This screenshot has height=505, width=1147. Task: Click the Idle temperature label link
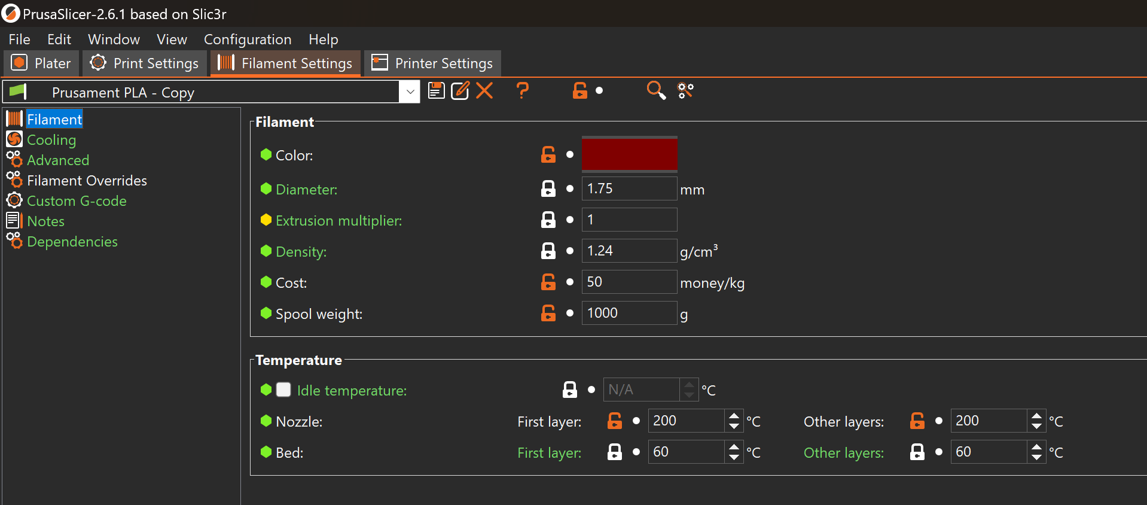352,391
